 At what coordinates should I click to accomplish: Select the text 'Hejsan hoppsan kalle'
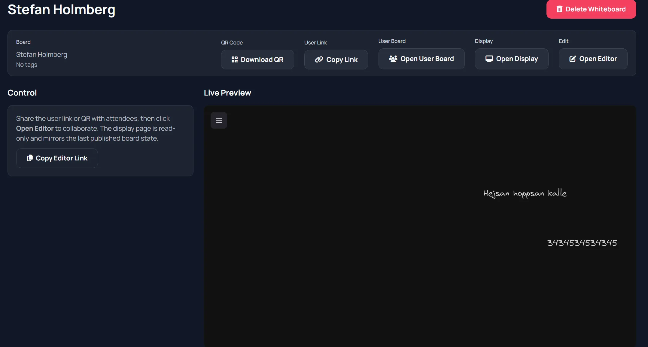[x=525, y=193]
